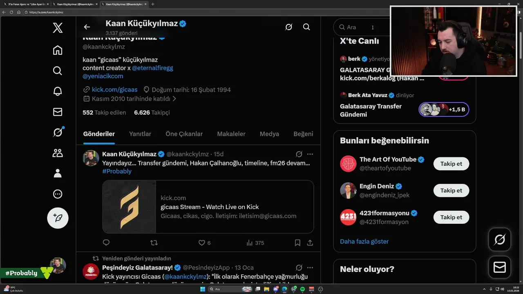This screenshot has height=294, width=523.
Task: Like the Yayındayız post with 6 likes
Action: 204,243
